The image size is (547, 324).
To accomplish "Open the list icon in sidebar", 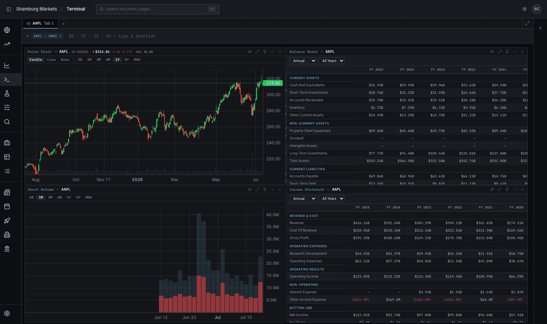I will [7, 171].
